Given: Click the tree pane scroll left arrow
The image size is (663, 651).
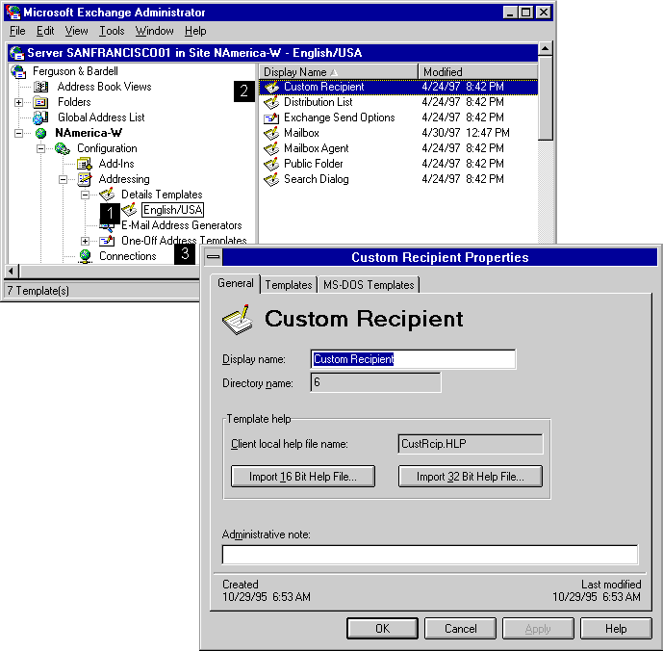Looking at the screenshot, I should pyautogui.click(x=12, y=272).
